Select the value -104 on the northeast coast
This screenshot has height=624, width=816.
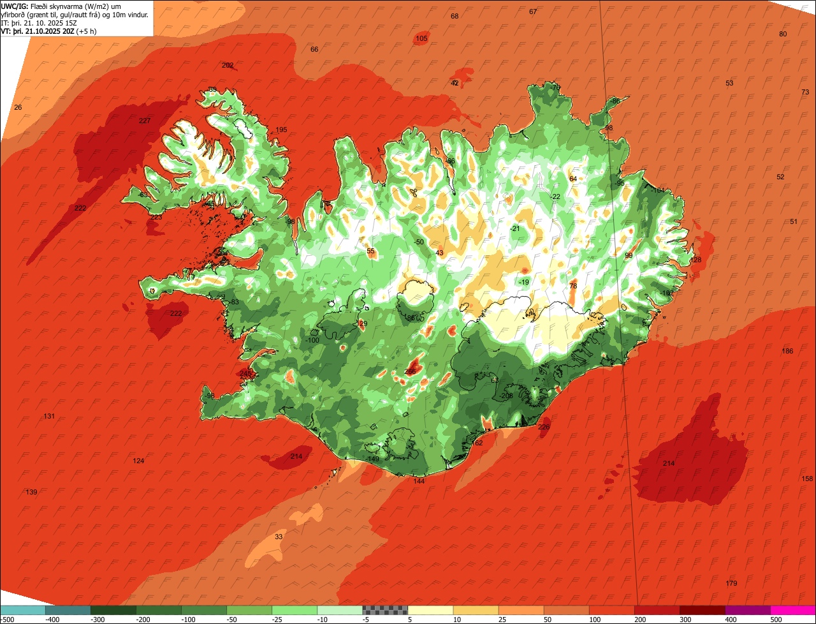coord(657,190)
